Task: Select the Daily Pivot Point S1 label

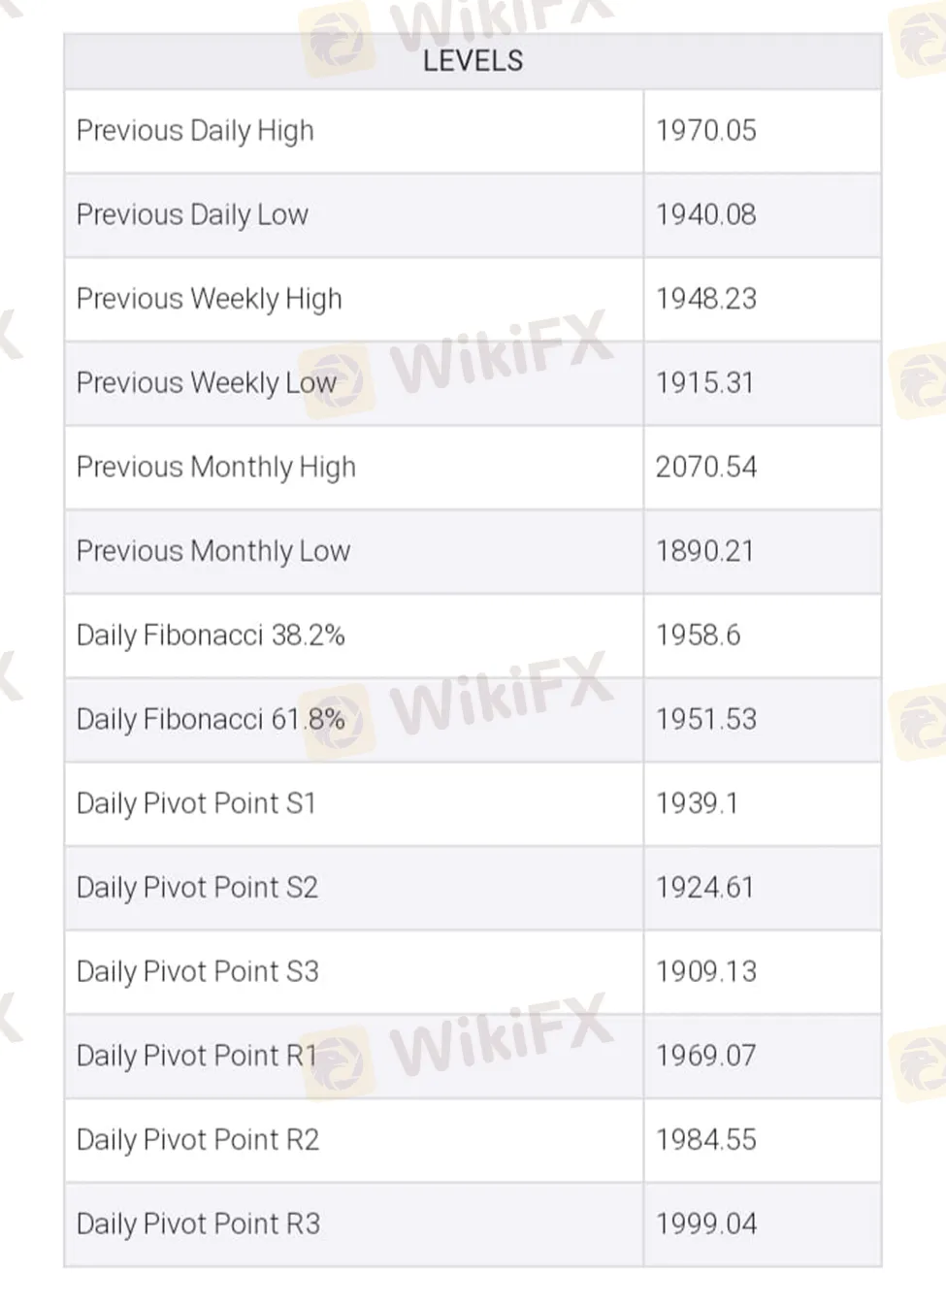Action: (x=196, y=803)
